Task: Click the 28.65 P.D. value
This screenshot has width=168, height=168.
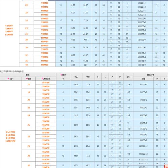Action: click(x=76, y=92)
